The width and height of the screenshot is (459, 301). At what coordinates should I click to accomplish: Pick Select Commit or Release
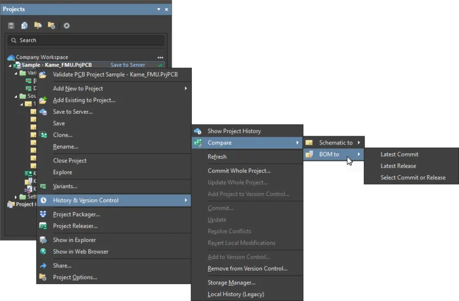(x=413, y=178)
